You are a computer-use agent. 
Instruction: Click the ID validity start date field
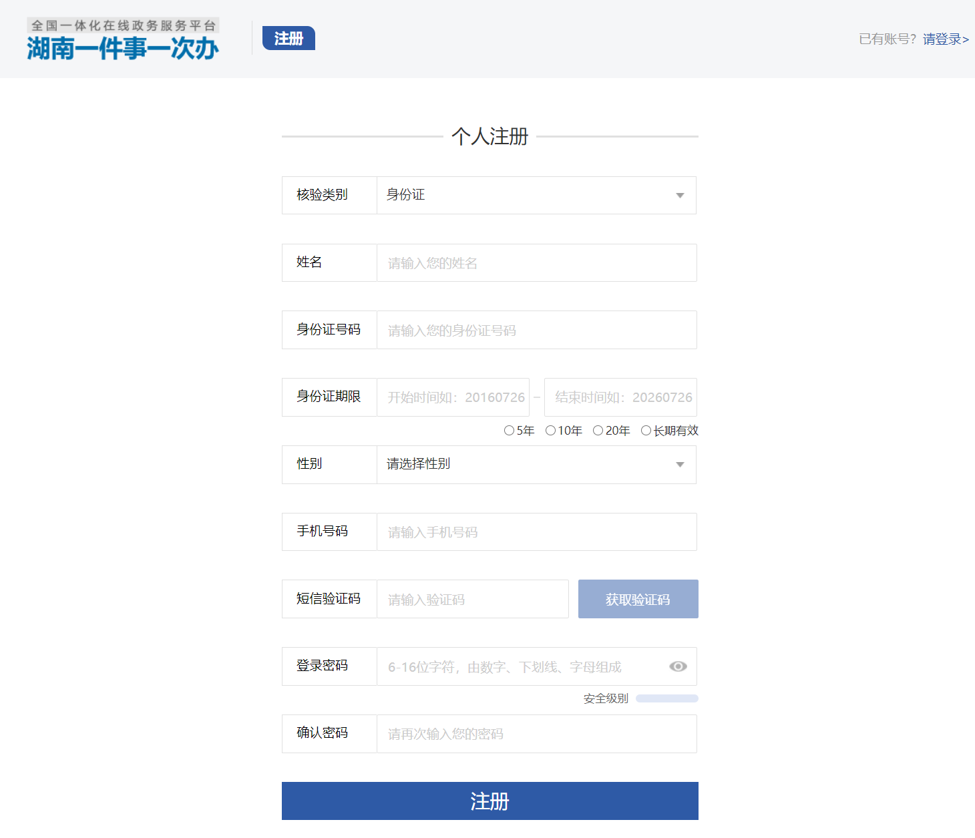453,397
